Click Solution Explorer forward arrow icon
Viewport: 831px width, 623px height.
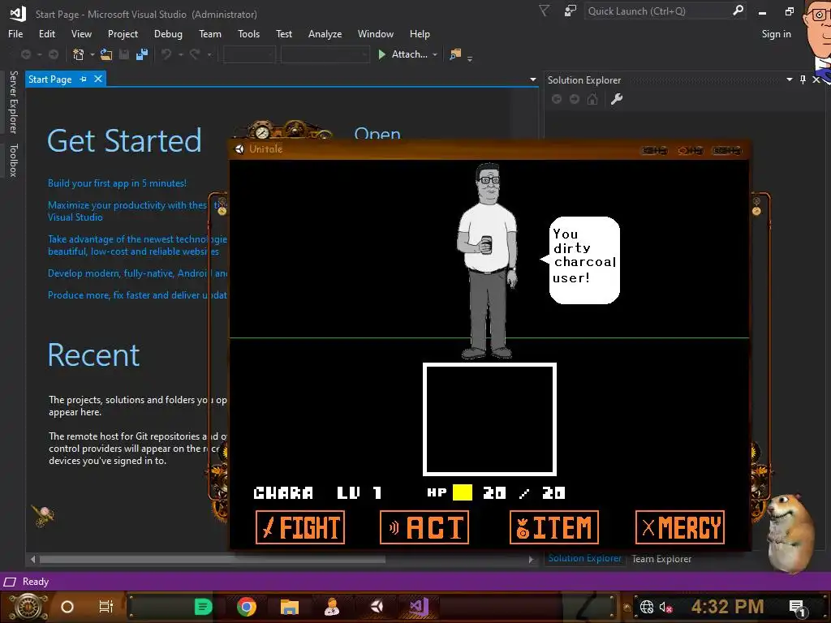(x=574, y=99)
